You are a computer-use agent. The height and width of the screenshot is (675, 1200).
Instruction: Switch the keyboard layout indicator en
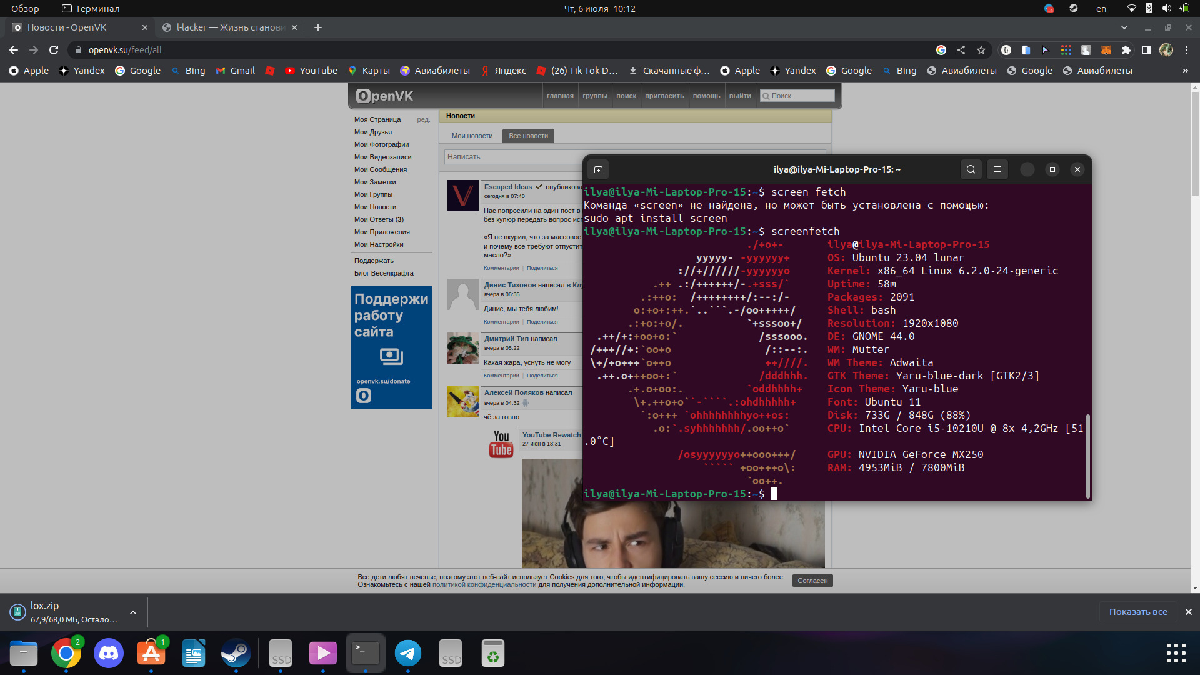pyautogui.click(x=1101, y=9)
